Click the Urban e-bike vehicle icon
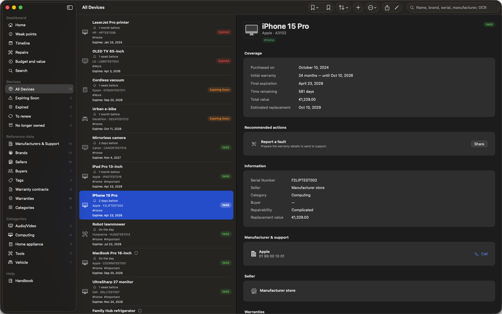Image resolution: width=502 pixels, height=314 pixels. [x=85, y=119]
